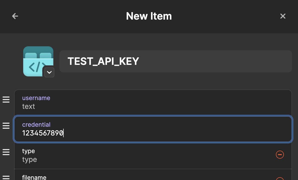Viewport: 298px width, 180px height.
Task: Click the purple username field label
Action: point(36,98)
